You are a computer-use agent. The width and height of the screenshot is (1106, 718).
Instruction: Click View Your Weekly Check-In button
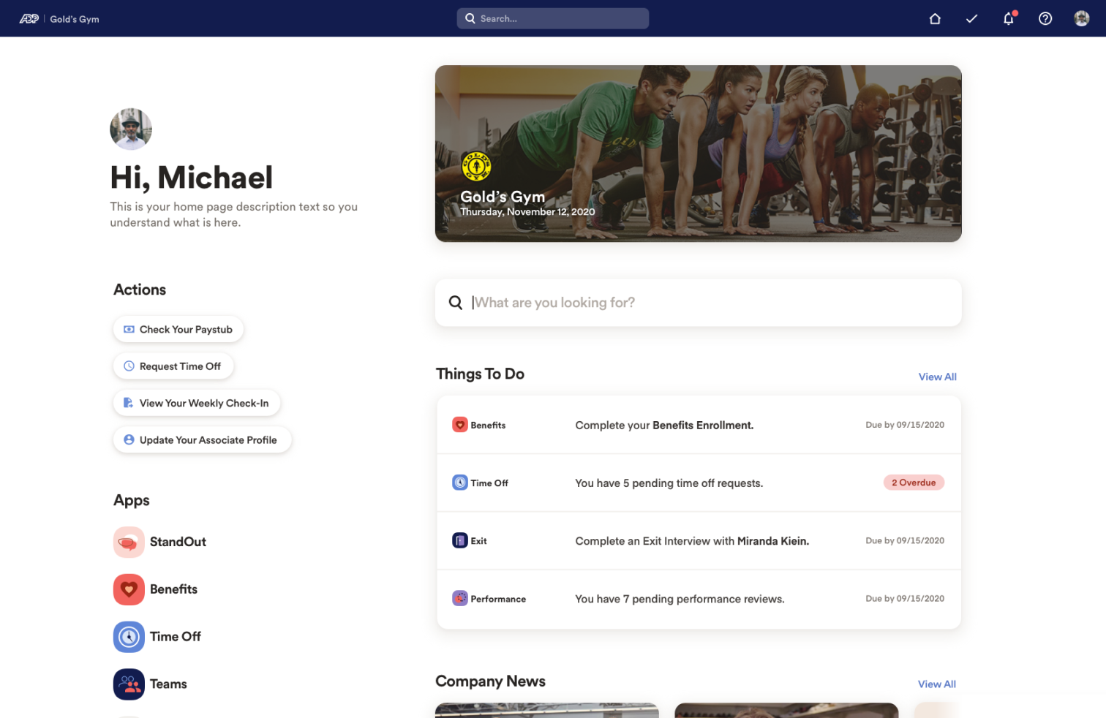click(x=197, y=404)
